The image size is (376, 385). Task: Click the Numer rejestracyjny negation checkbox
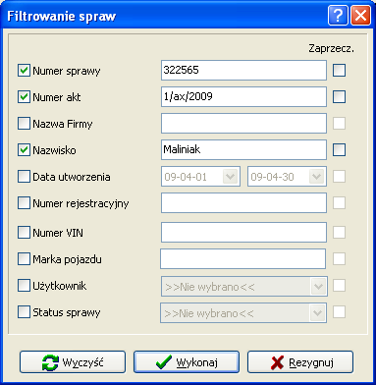tap(339, 202)
